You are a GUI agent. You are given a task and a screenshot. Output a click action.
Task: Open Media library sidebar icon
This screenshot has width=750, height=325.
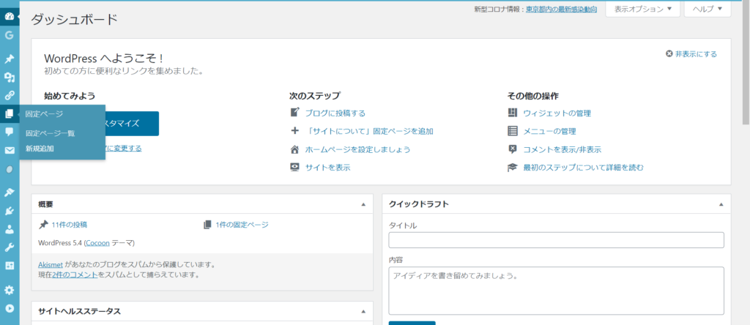pos(9,78)
